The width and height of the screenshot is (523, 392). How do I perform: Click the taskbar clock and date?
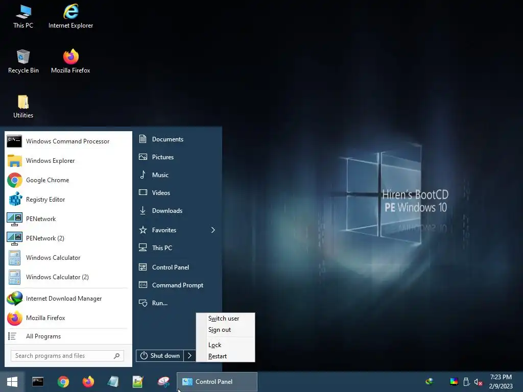(x=501, y=382)
